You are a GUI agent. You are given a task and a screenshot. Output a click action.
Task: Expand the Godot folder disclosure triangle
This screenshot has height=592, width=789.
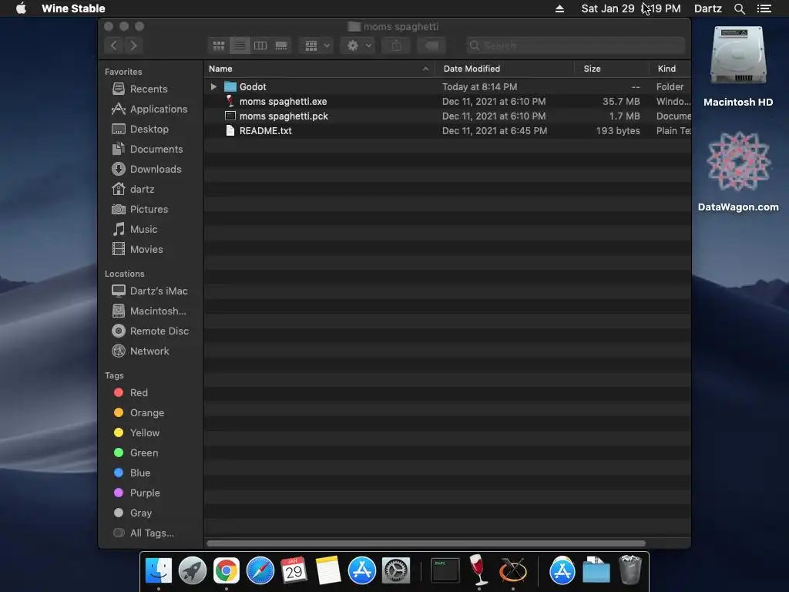coord(213,86)
